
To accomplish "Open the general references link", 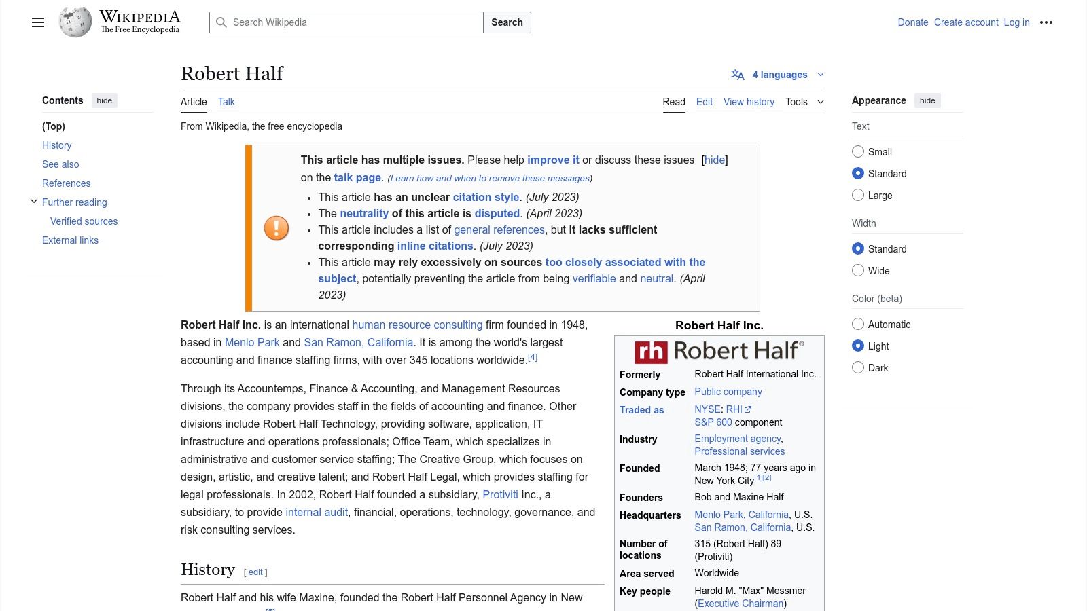I will (x=499, y=230).
